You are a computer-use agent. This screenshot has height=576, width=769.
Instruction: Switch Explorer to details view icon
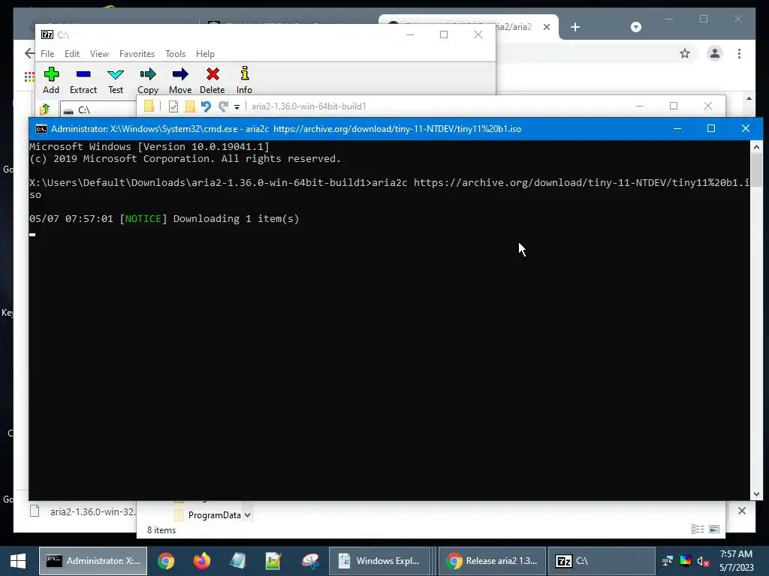coord(698,529)
